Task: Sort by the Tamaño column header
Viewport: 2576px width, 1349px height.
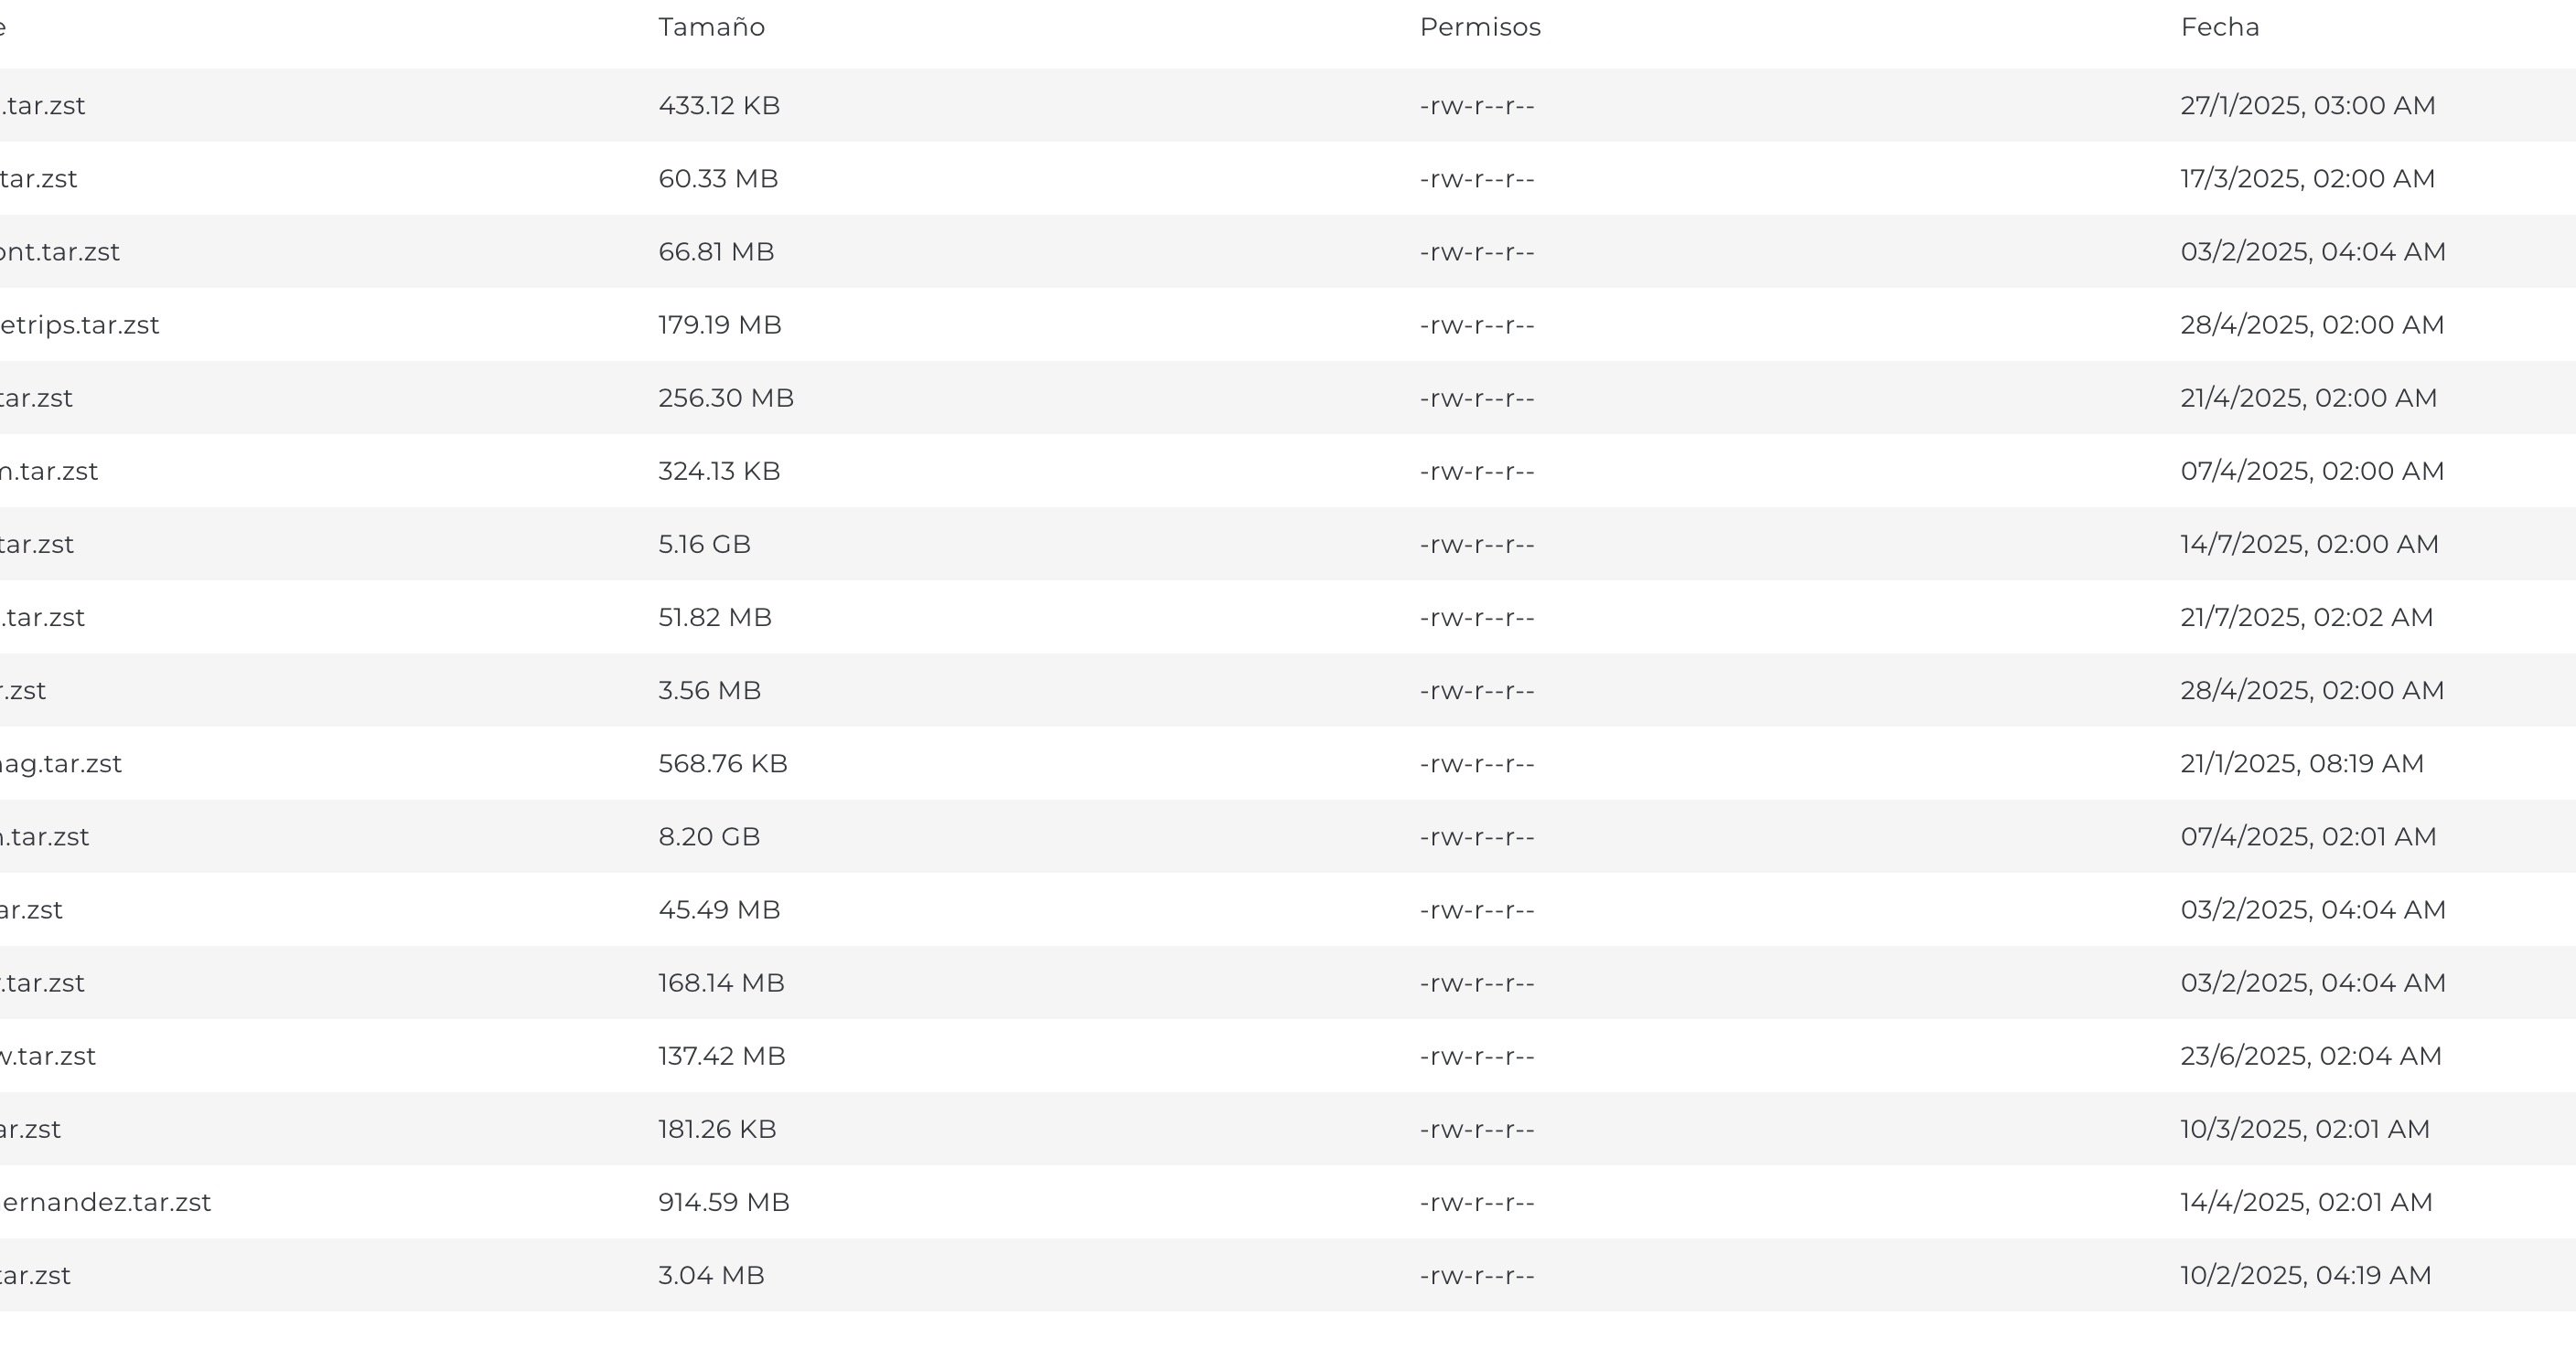Action: point(711,27)
